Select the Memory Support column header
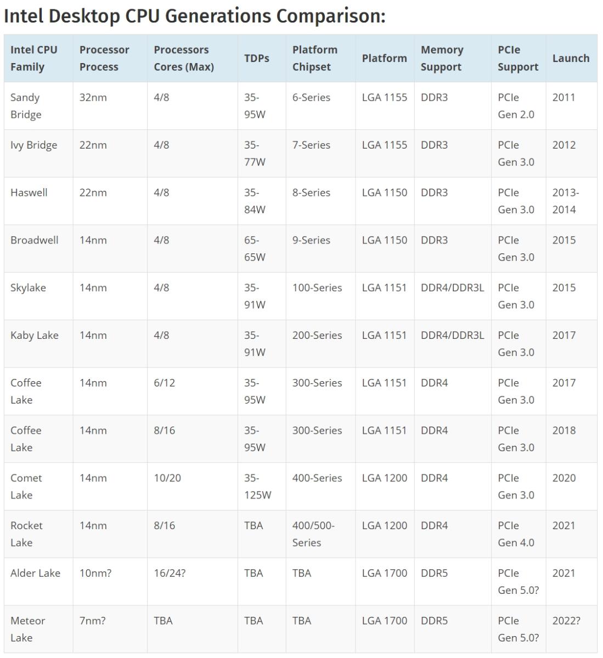Screen dimensions: 603x658 point(442,58)
